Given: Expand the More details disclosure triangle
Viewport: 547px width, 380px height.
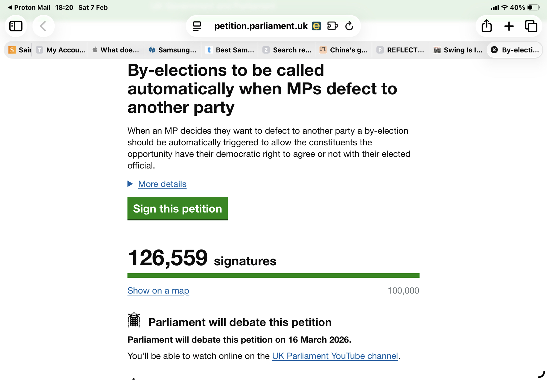Looking at the screenshot, I should click(130, 184).
